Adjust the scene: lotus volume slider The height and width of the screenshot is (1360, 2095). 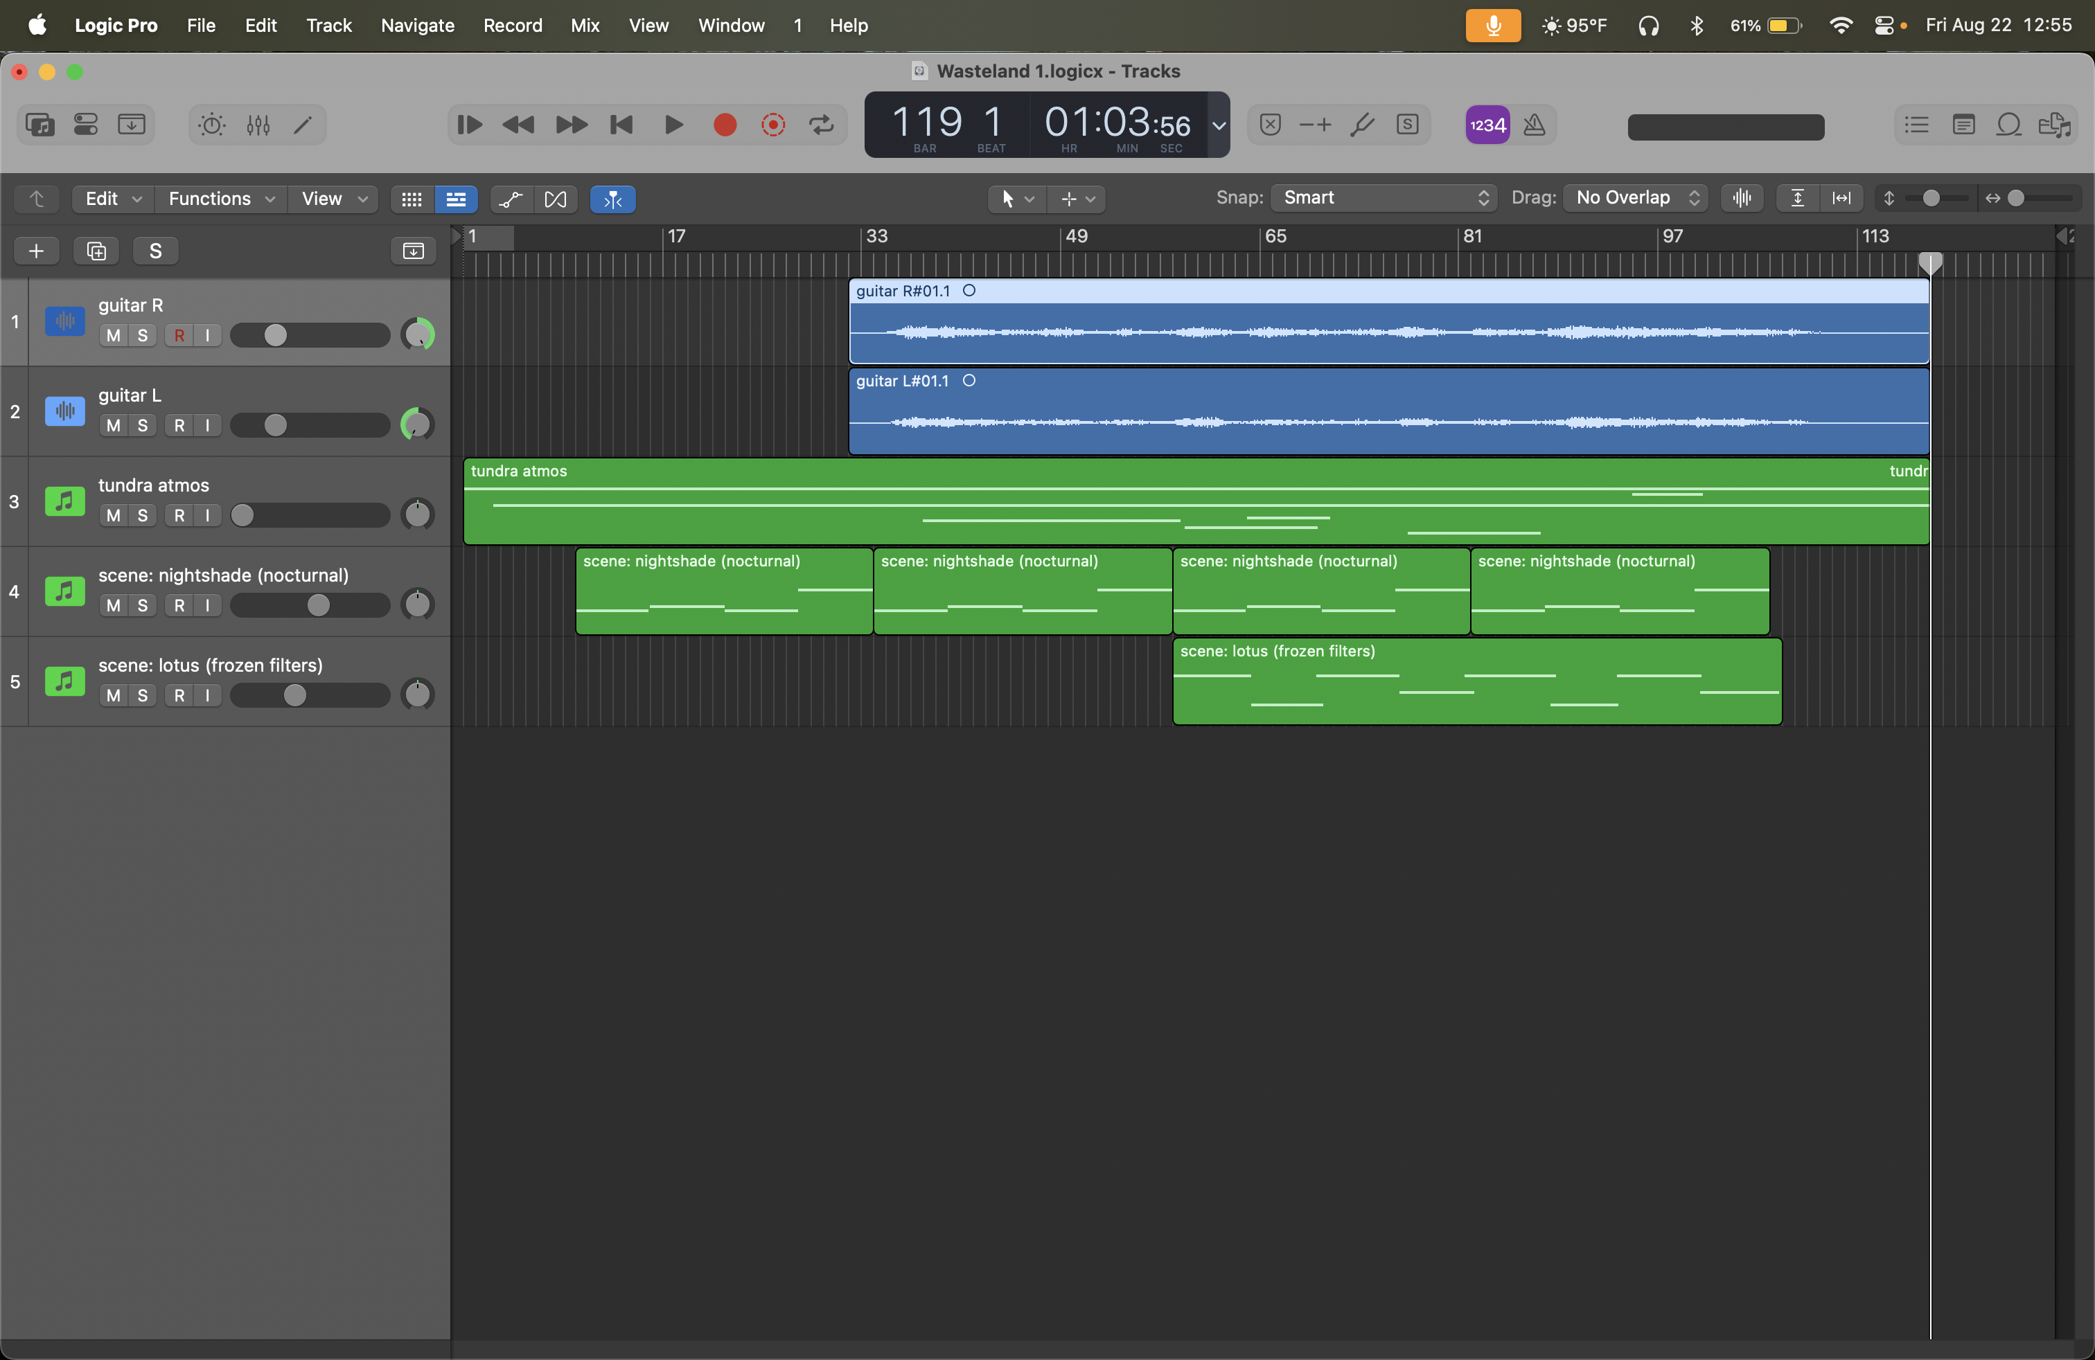pos(295,696)
